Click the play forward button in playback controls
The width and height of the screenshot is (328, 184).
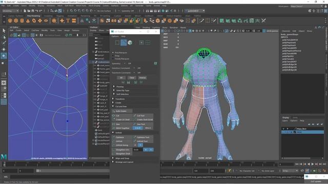pos(313,164)
